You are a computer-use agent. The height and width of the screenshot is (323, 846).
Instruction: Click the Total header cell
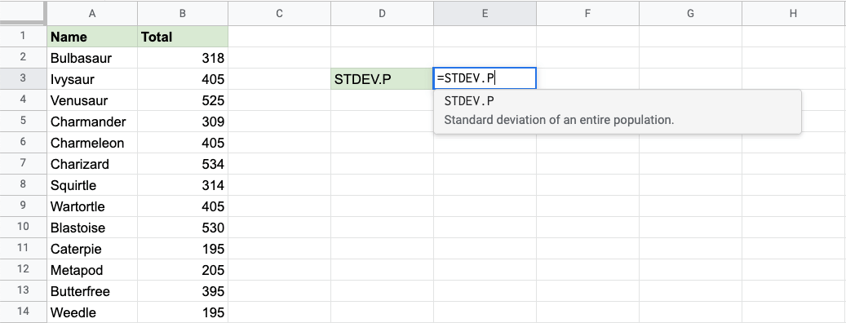[x=183, y=37]
